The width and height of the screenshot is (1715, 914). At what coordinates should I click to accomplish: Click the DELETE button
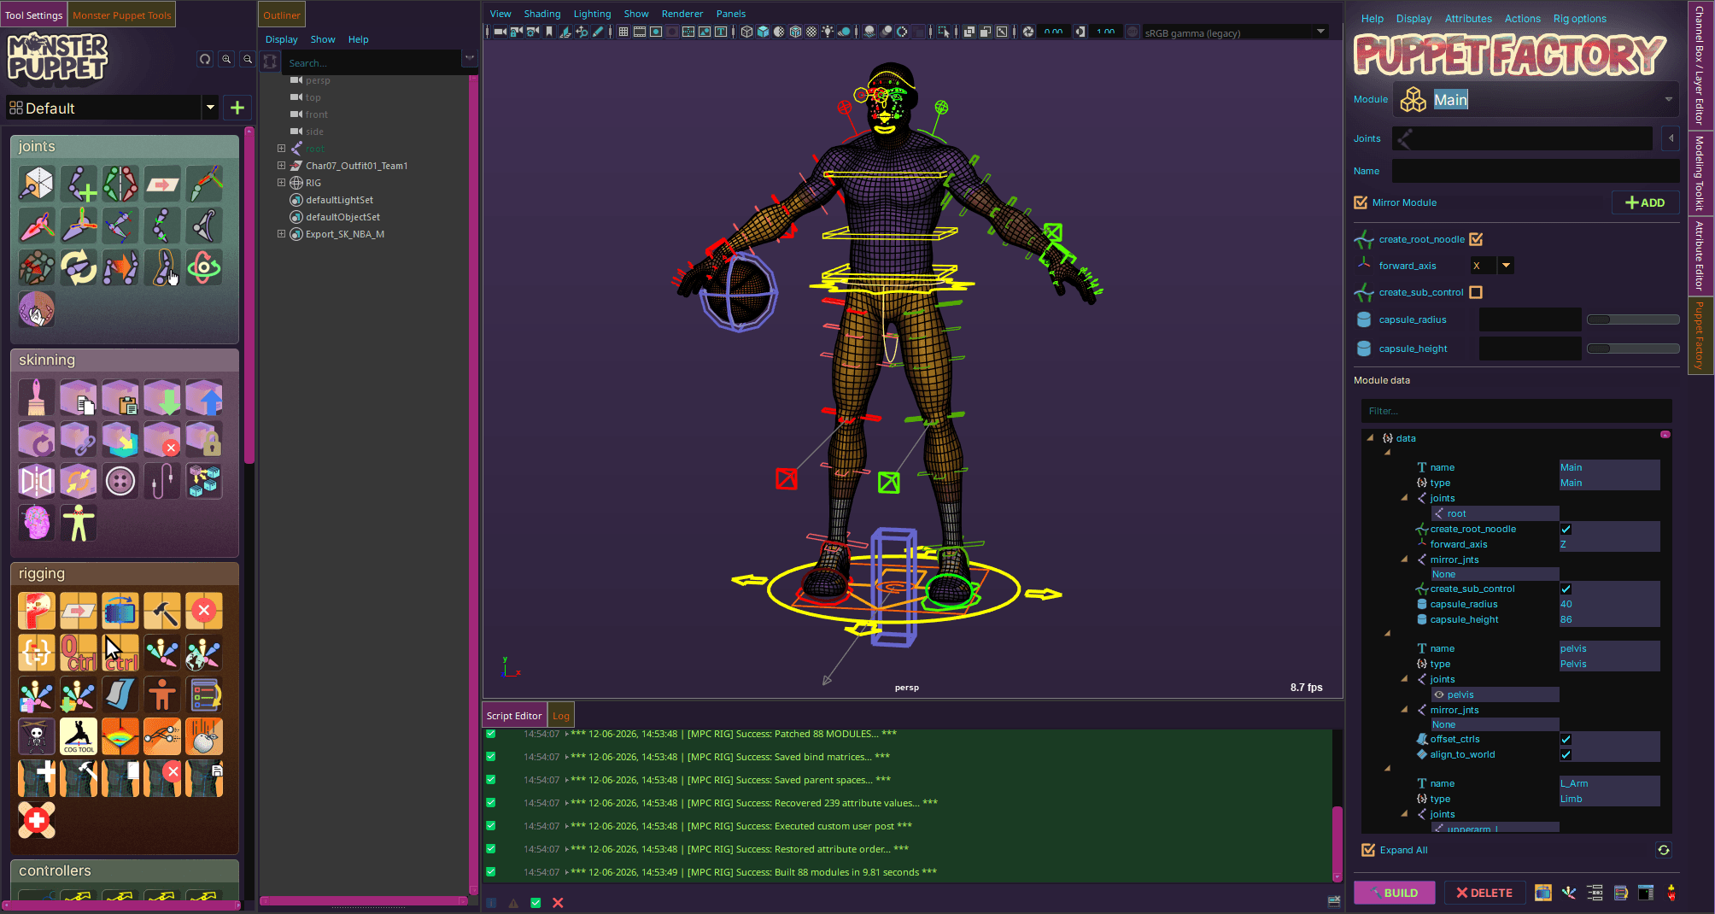point(1484,893)
